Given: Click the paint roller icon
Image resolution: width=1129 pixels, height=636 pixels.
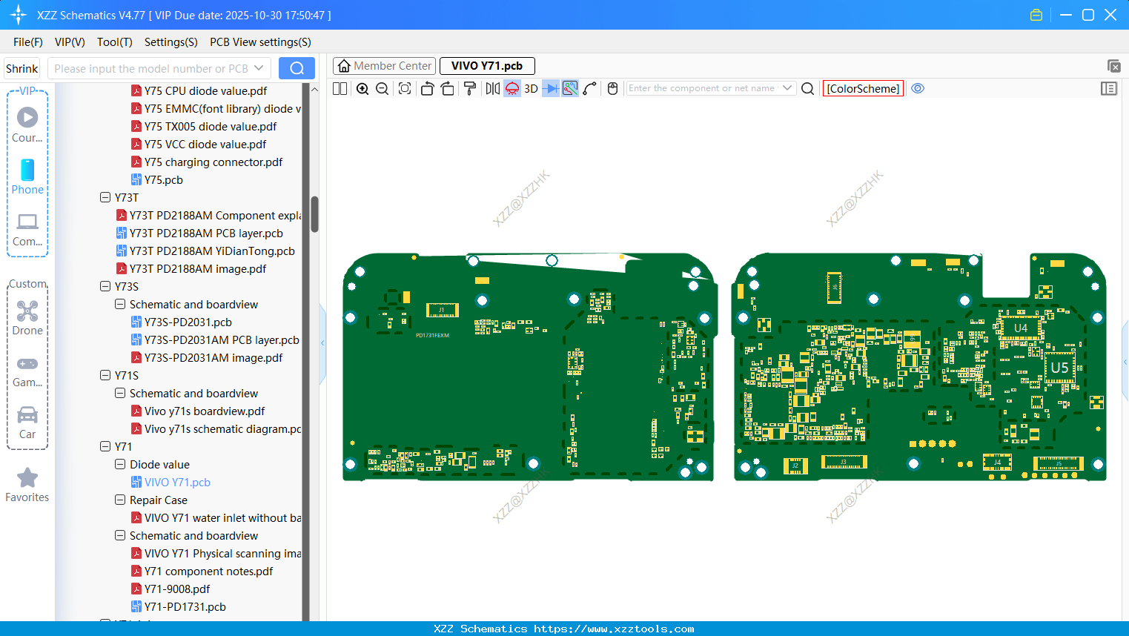Looking at the screenshot, I should pos(470,89).
